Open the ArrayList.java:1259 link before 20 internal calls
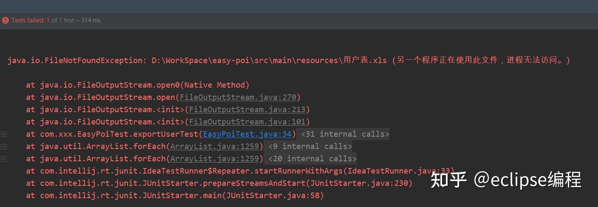The width and height of the screenshot is (598, 207). tap(214, 159)
